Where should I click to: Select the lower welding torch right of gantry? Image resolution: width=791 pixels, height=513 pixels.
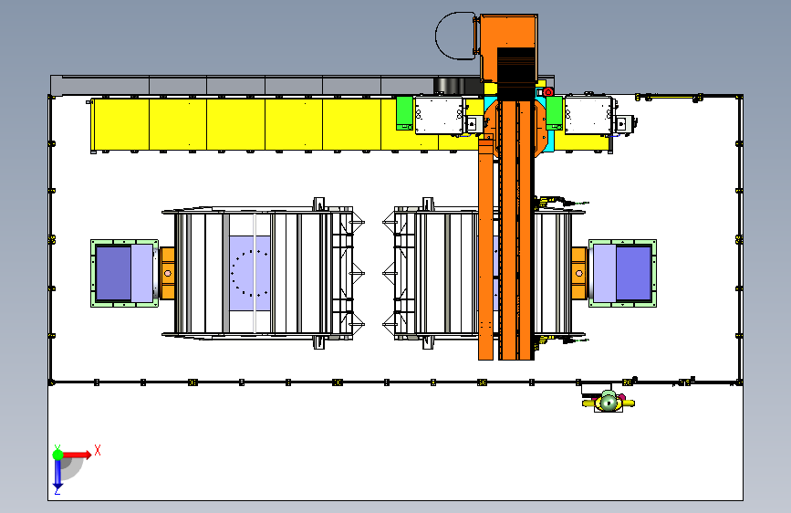[x=561, y=341]
